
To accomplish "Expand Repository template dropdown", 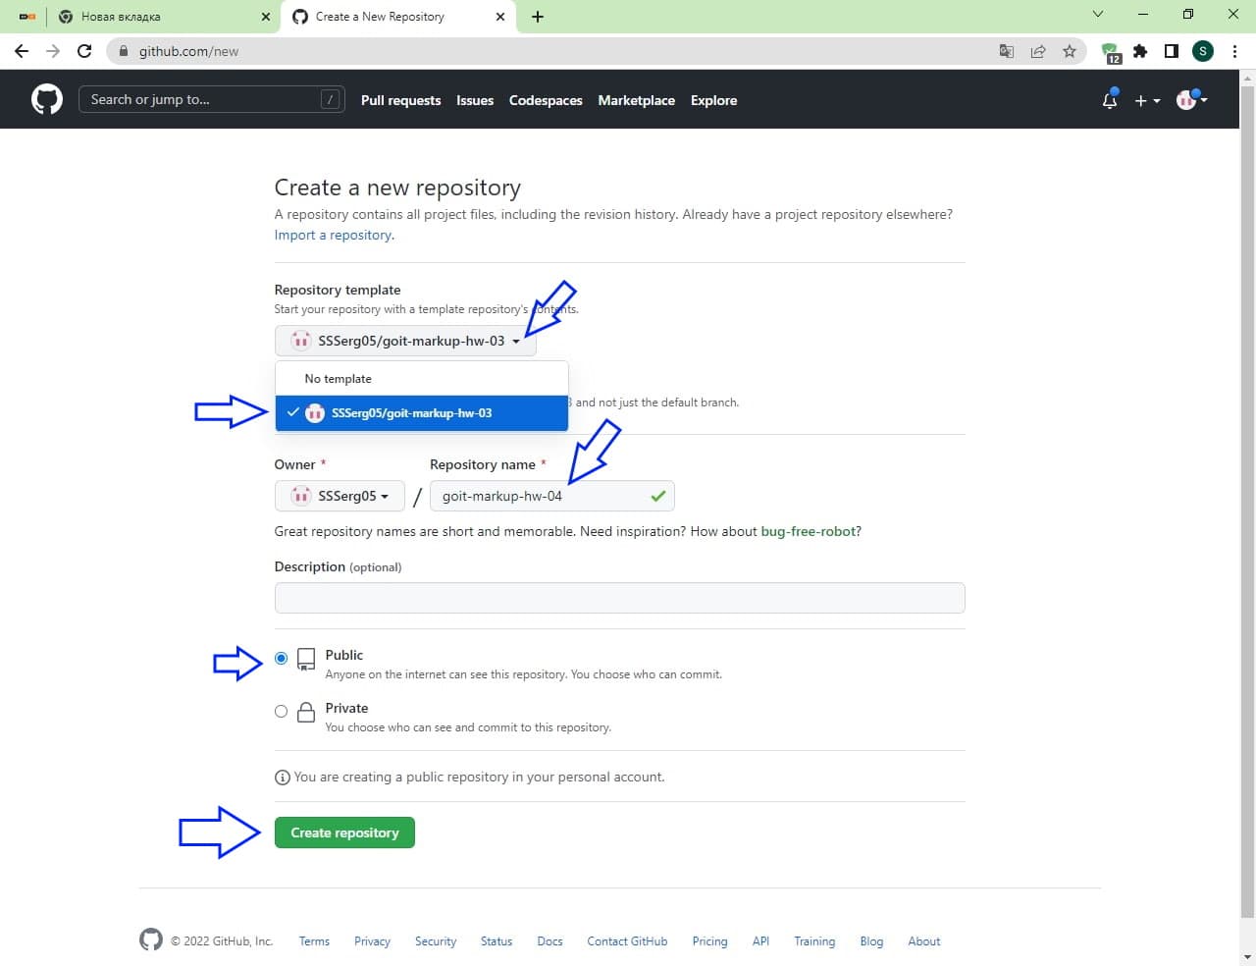I will pyautogui.click(x=405, y=341).
